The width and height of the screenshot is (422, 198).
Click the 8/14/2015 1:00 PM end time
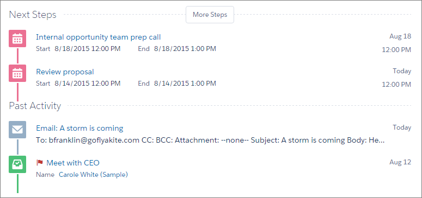(x=185, y=84)
